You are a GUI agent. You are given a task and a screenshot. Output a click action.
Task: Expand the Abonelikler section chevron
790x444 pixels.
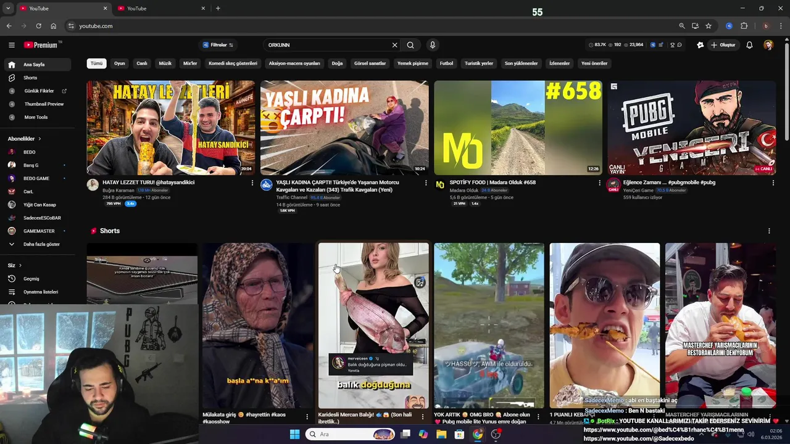pyautogui.click(x=39, y=139)
